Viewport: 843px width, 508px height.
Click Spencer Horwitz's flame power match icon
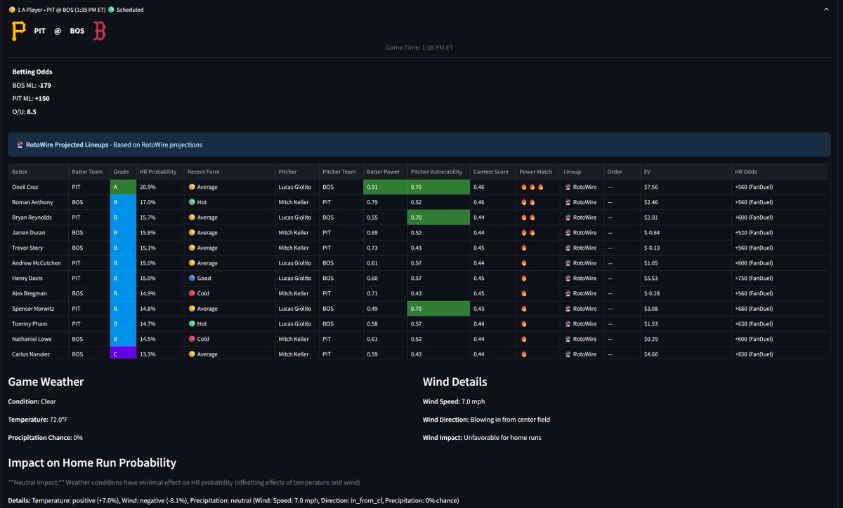pyautogui.click(x=523, y=309)
